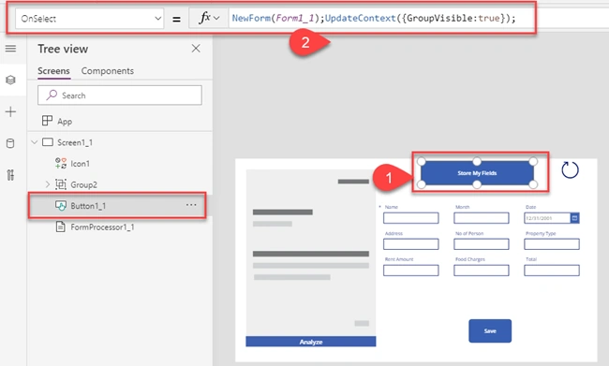Switch to the Components tab
The width and height of the screenshot is (609, 366).
[107, 71]
